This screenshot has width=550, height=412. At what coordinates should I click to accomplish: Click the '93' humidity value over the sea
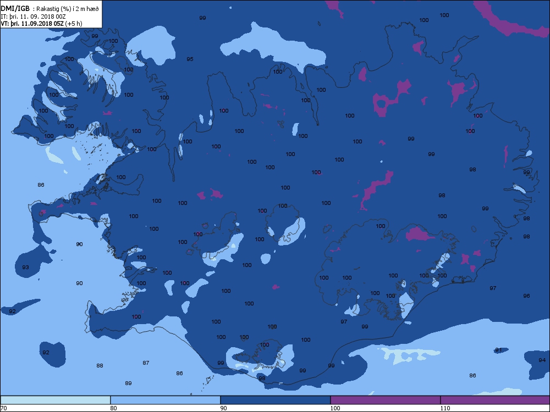(x=26, y=268)
